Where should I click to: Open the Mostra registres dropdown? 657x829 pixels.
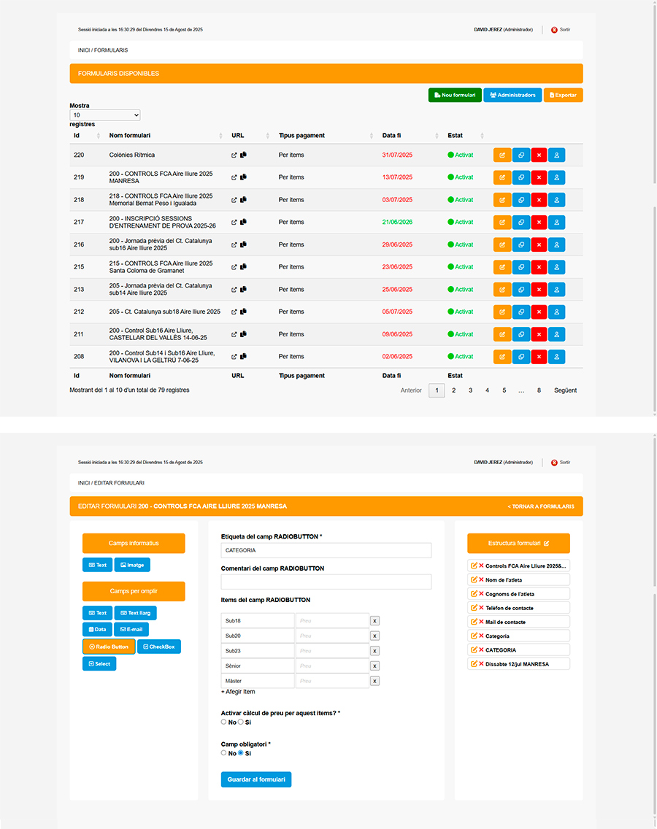[x=104, y=115]
